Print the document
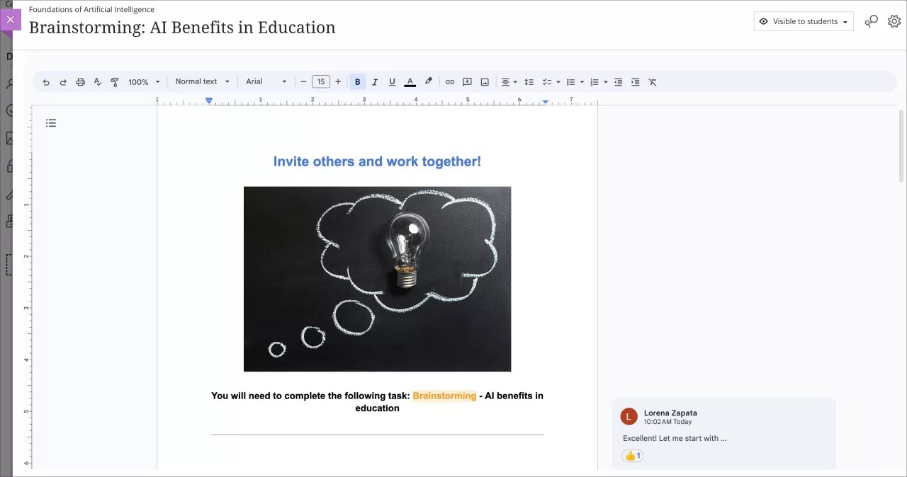 [x=81, y=81]
